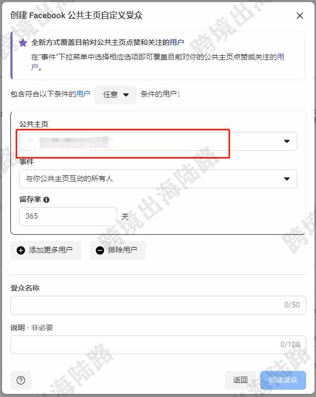This screenshot has height=397, width=316.
Task: Click the plus icon on 添加更多用户
Action: (21, 250)
